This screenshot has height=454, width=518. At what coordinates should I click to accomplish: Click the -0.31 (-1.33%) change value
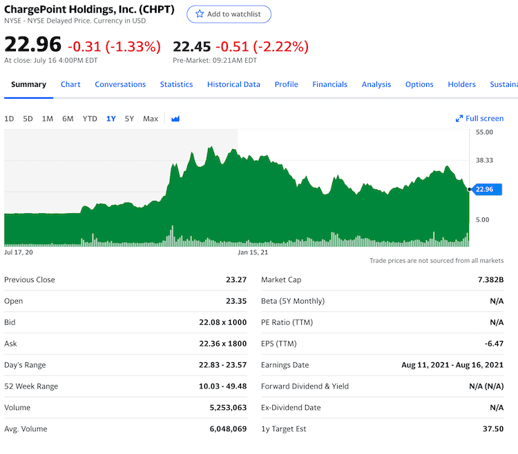[114, 46]
